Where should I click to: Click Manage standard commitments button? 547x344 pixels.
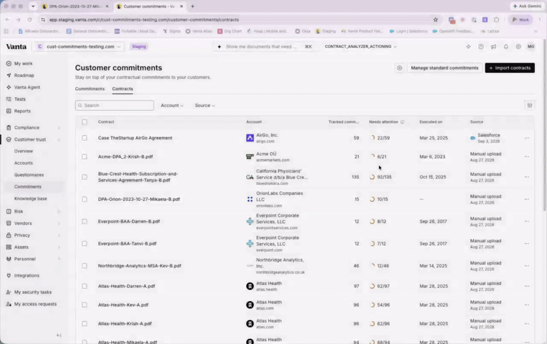coord(444,68)
